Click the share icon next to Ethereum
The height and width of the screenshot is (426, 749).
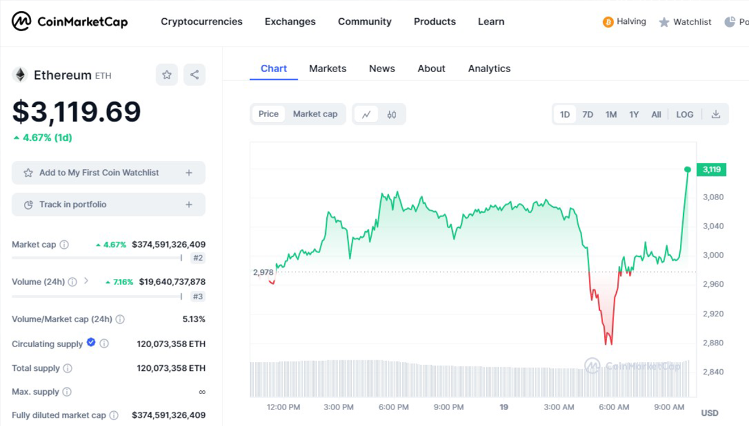pos(194,75)
